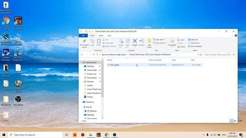Expand the address bar history dropdown
The width and height of the screenshot is (246, 138).
[x=198, y=55]
